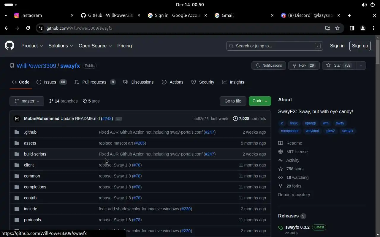Open the browser profile icon
This screenshot has width=380, height=237.
tap(362, 28)
